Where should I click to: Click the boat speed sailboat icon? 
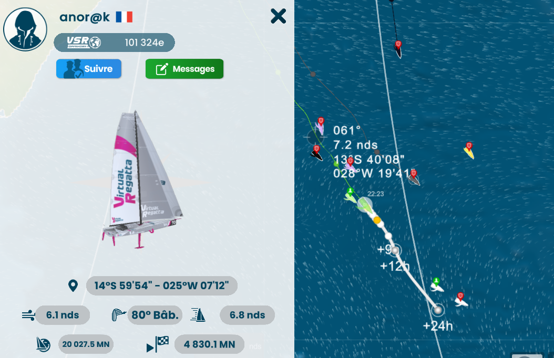[198, 314]
